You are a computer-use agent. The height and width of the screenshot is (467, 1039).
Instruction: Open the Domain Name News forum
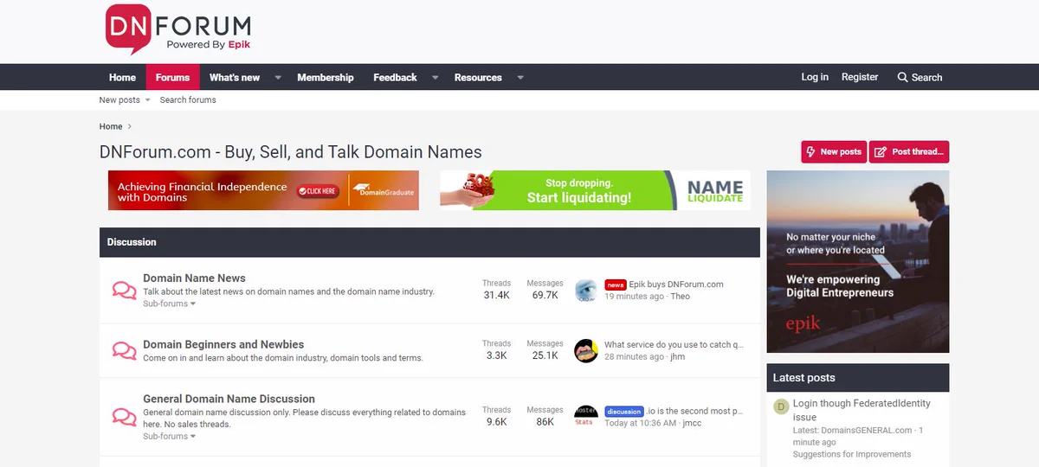tap(194, 278)
